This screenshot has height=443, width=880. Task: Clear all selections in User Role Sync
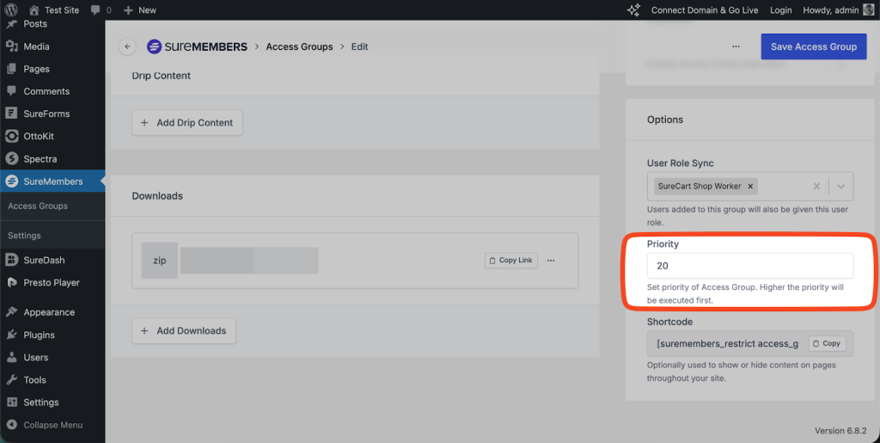point(816,186)
